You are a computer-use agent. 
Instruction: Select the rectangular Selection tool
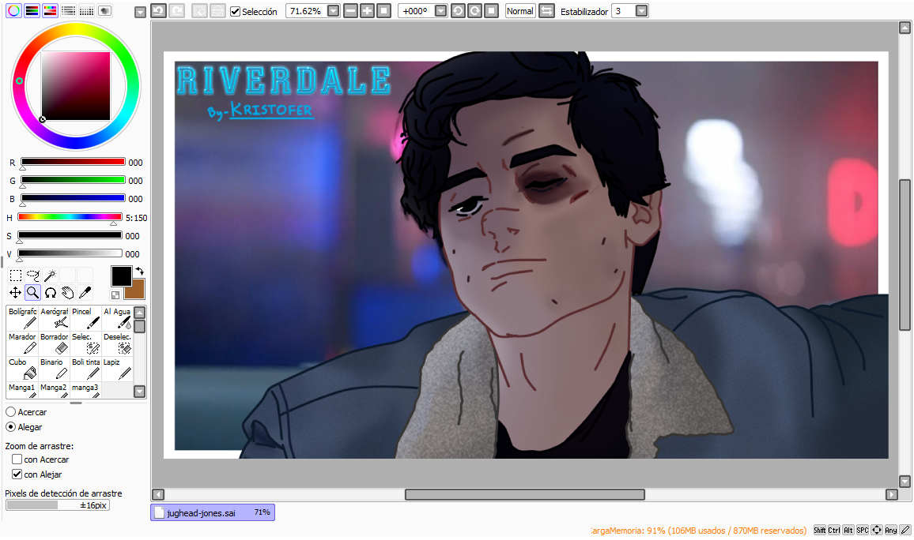point(16,276)
